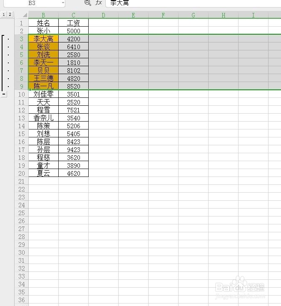Click the cell with value 4820

pyautogui.click(x=73, y=78)
